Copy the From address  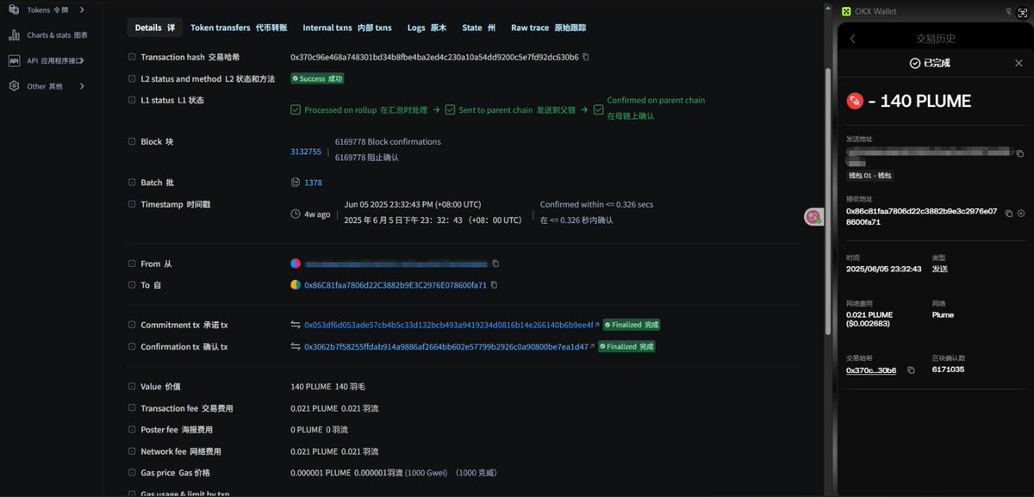tap(495, 264)
